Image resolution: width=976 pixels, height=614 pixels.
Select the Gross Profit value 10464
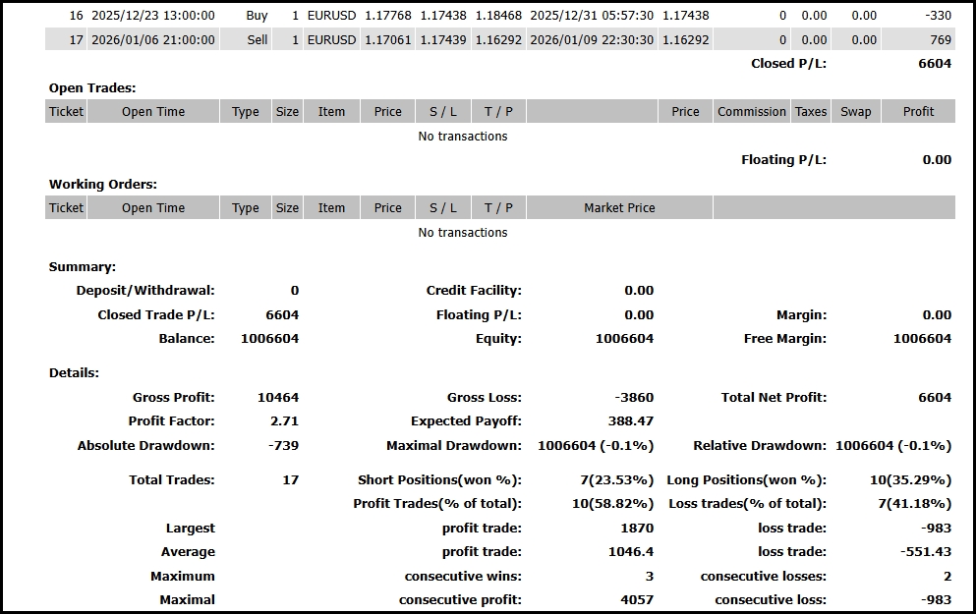coord(277,398)
